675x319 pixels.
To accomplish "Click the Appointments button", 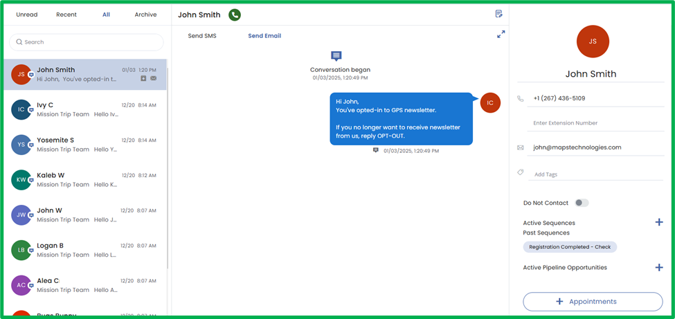I will click(x=593, y=301).
